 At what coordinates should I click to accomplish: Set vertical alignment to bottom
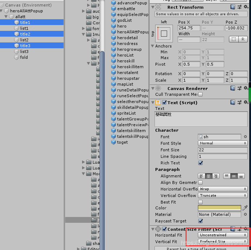[x=241, y=176]
